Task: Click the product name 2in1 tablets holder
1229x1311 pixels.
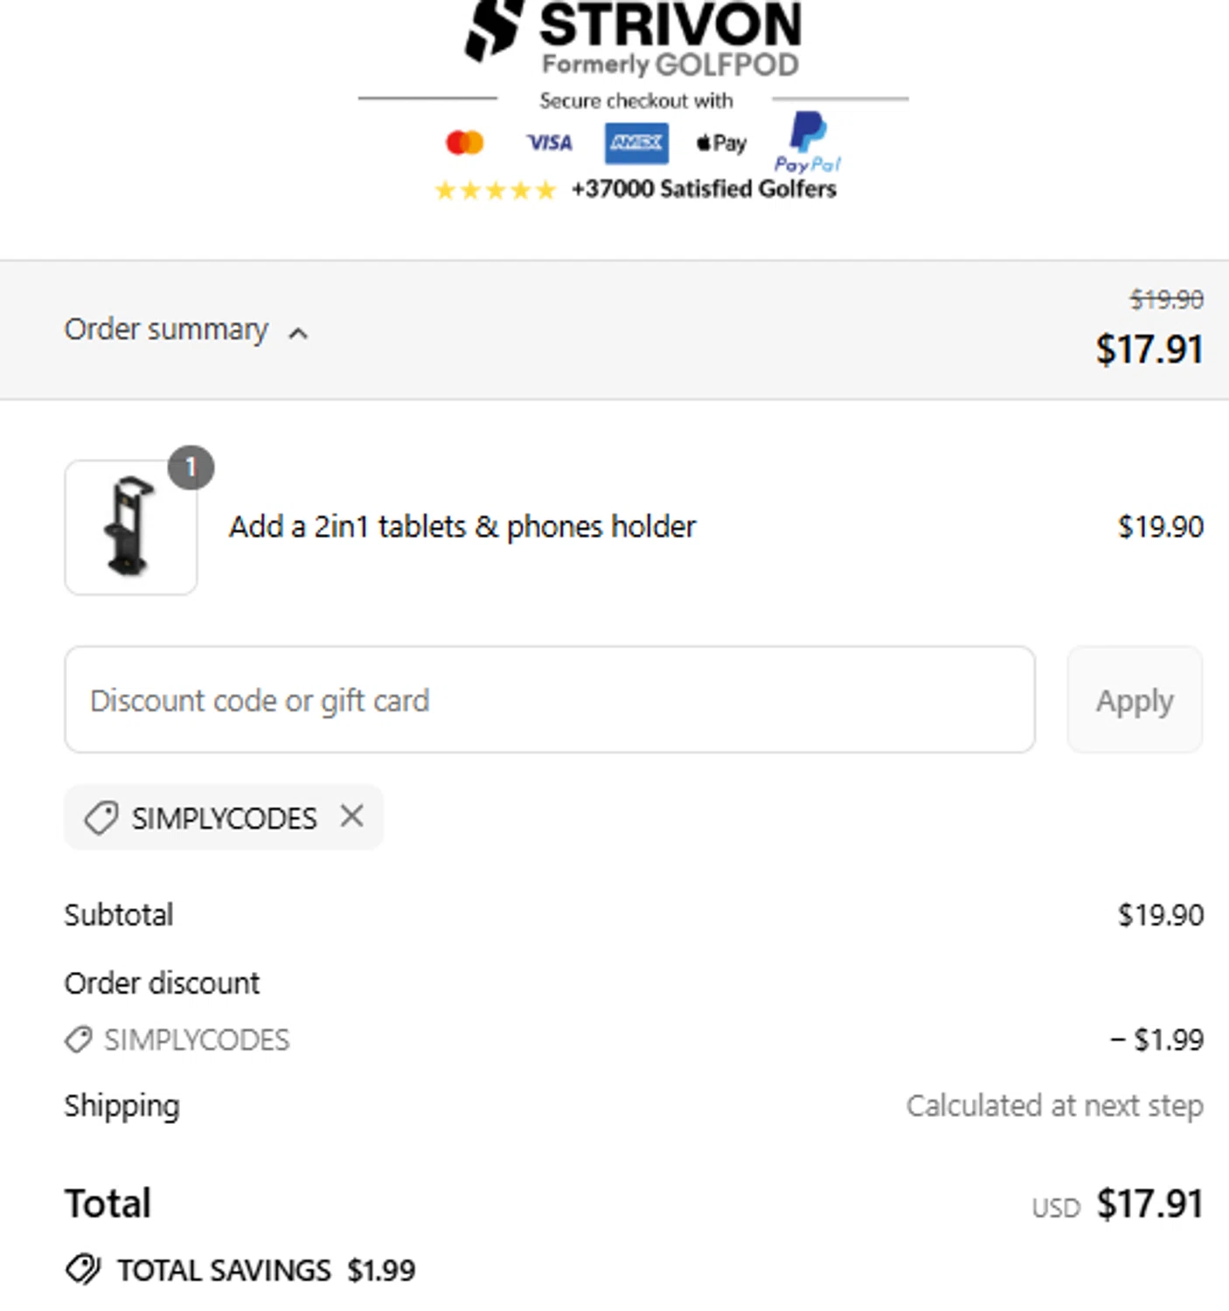Action: (x=462, y=527)
